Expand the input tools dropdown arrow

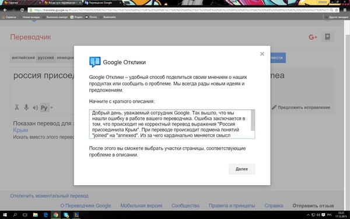51,107
